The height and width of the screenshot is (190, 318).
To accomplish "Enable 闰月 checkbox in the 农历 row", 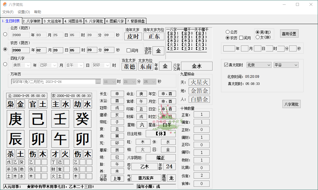I will click(128, 50).
